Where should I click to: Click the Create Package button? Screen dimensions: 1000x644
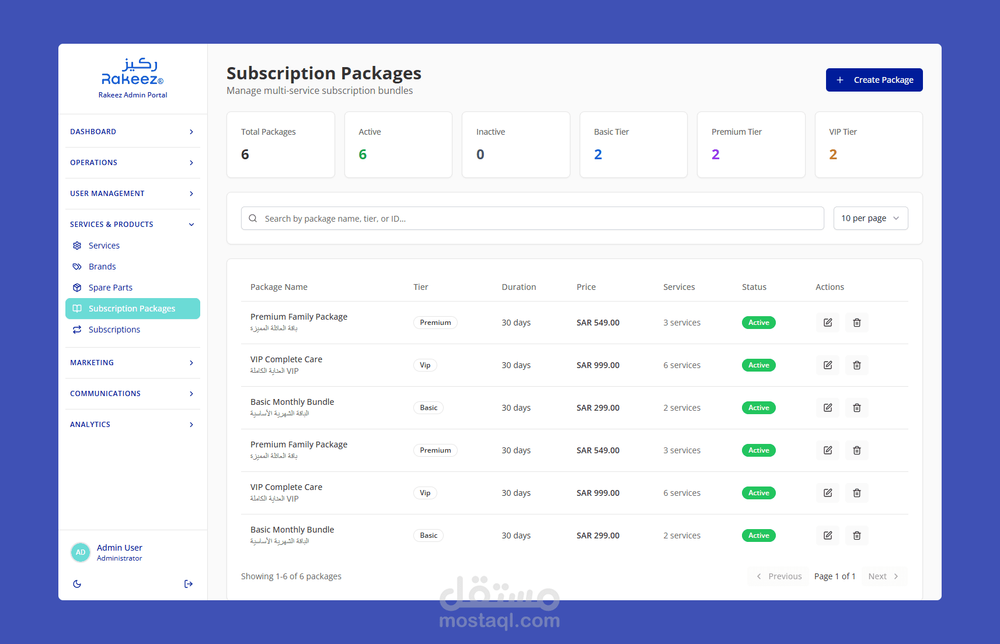874,80
